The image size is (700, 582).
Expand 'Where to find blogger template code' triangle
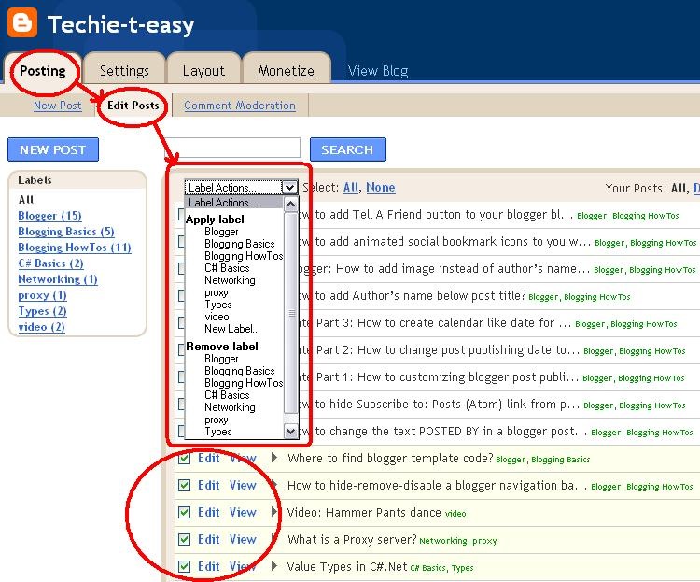click(x=274, y=458)
